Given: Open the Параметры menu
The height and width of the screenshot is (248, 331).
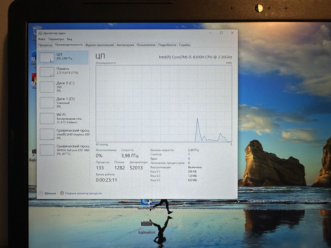Looking at the screenshot, I should point(56,39).
